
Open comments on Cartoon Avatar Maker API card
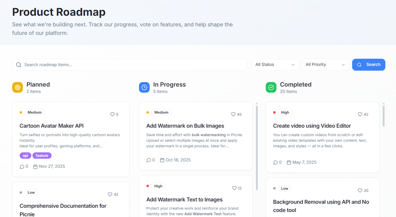[22, 166]
